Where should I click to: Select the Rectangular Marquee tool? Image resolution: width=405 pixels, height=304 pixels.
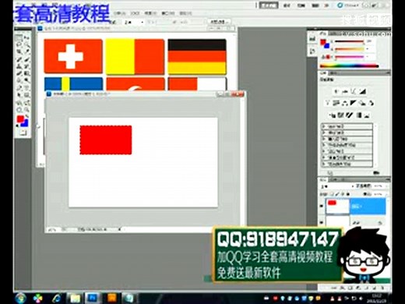[19, 38]
